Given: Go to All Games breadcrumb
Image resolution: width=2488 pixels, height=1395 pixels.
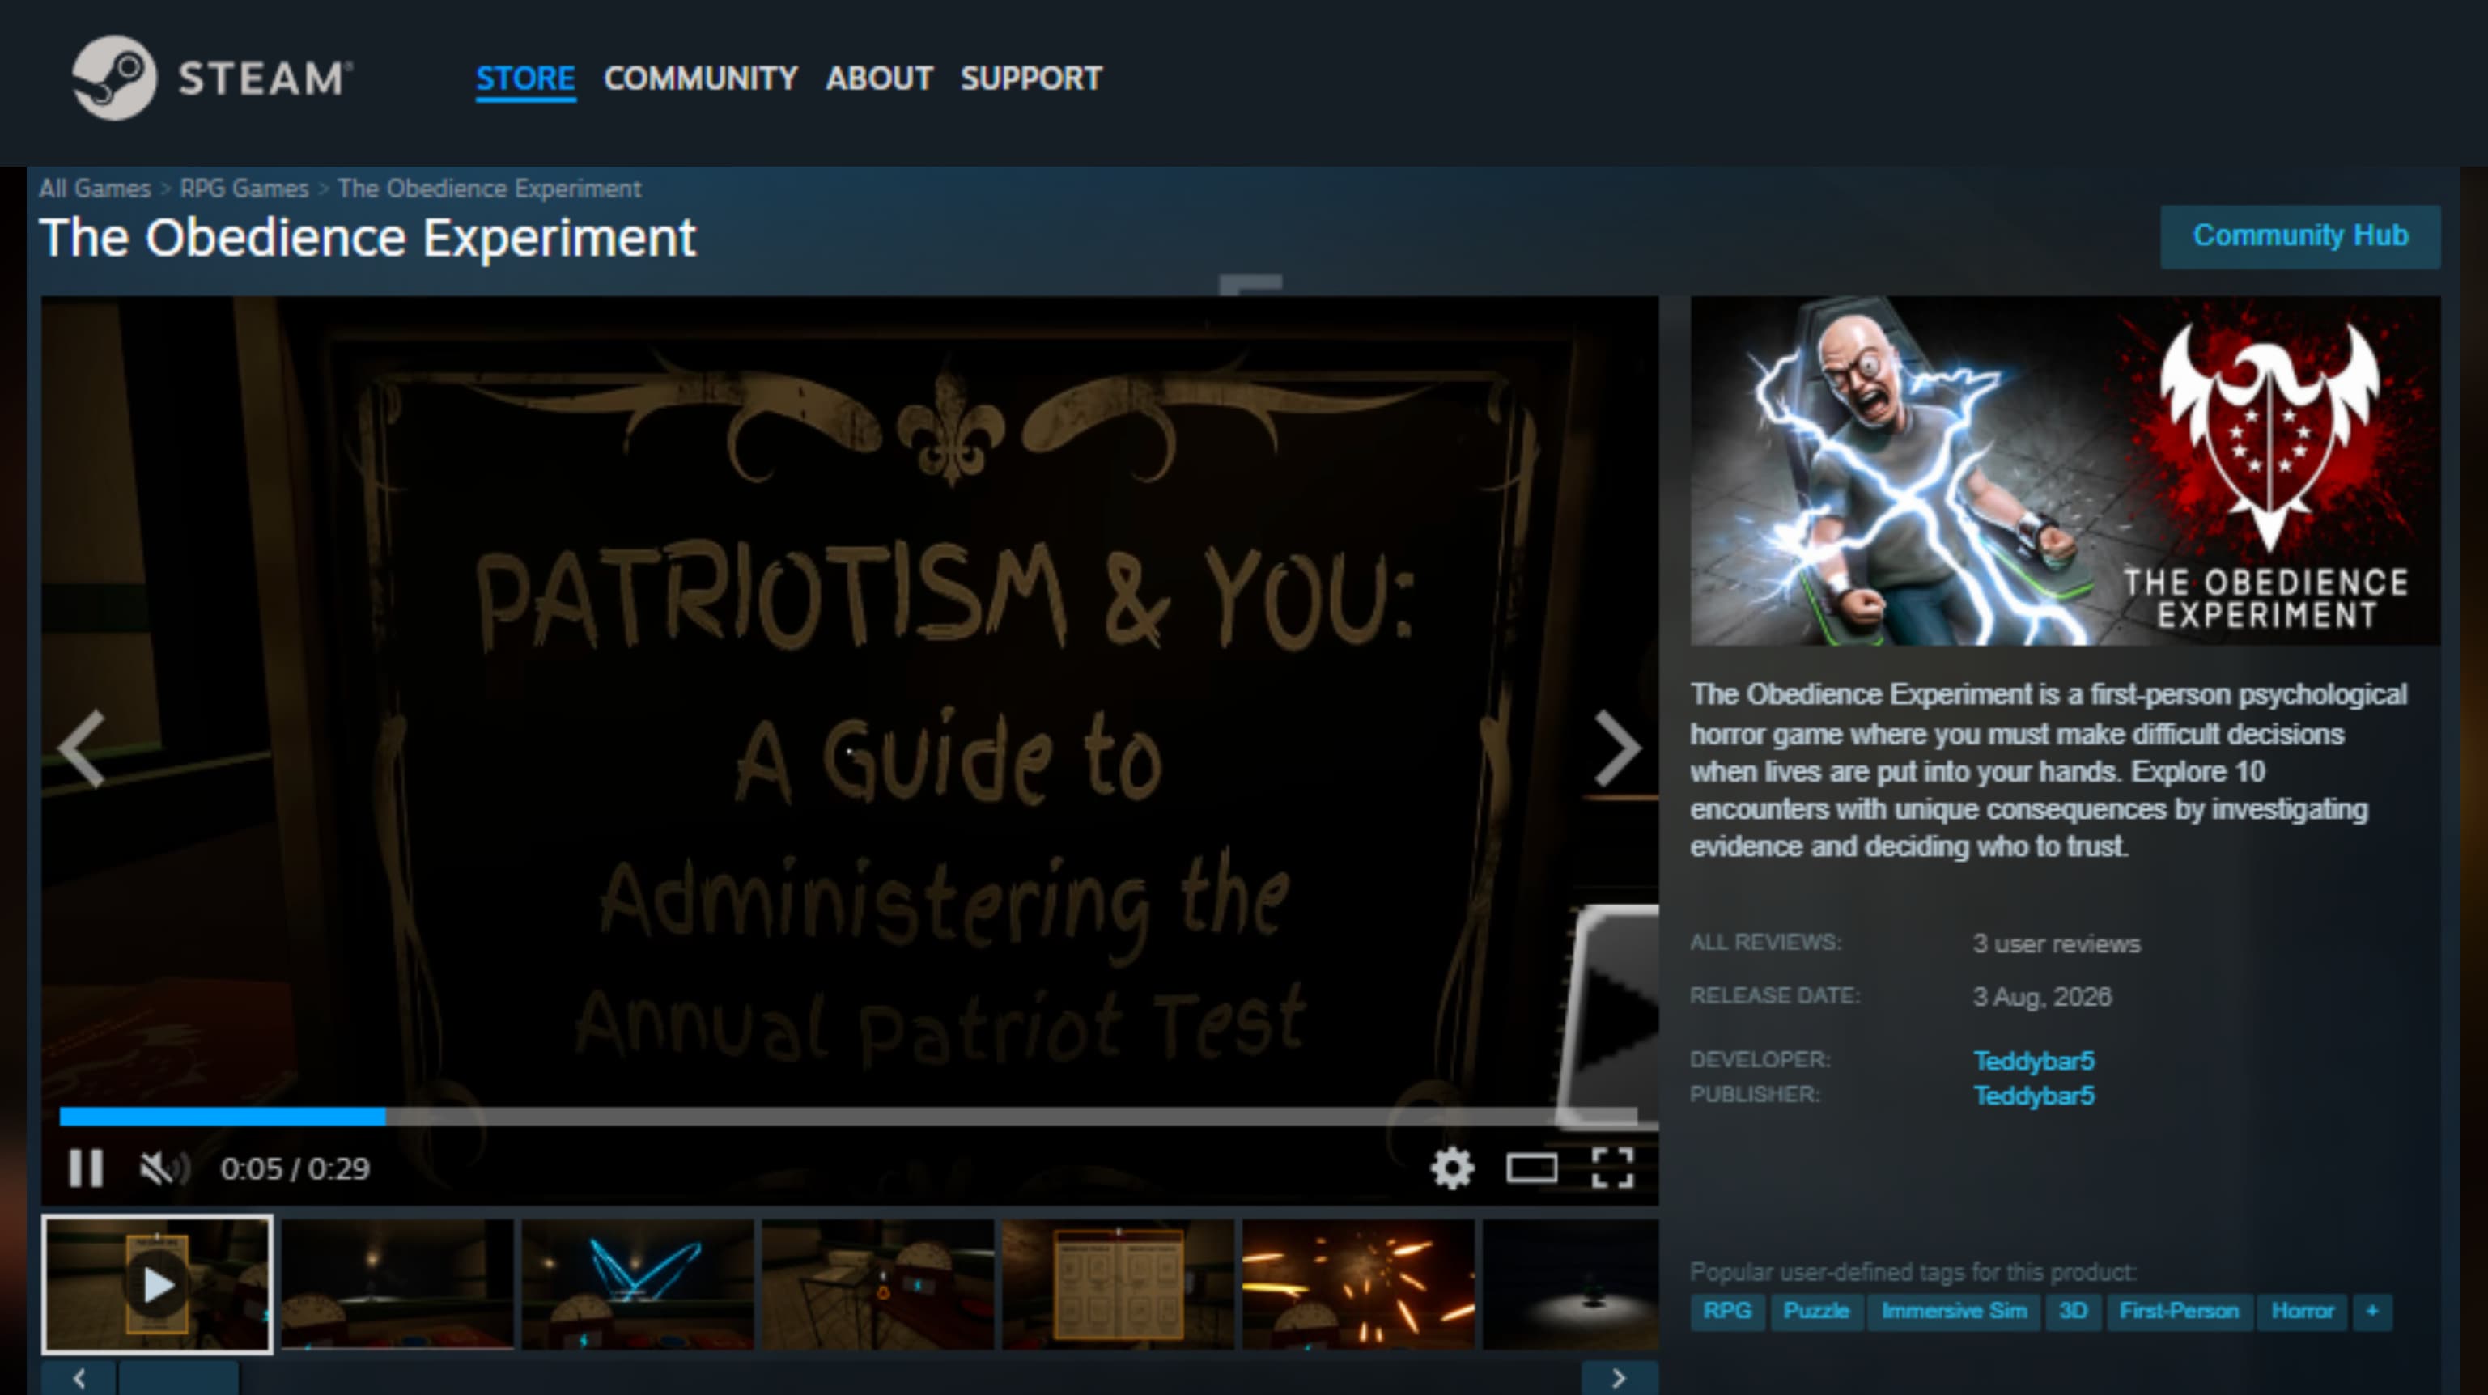Looking at the screenshot, I should tap(95, 189).
